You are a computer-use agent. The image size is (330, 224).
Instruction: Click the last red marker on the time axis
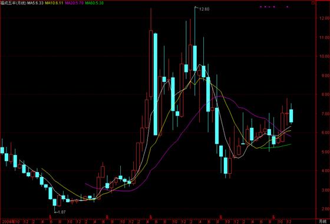point(273,216)
